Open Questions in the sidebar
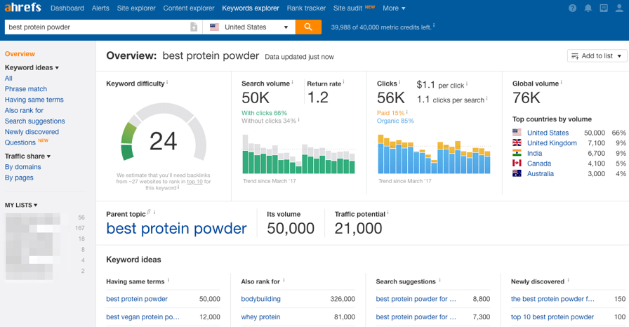This screenshot has height=327, width=629. tap(20, 142)
